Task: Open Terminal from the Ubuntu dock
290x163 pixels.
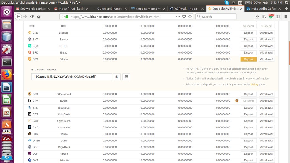Action: (7, 62)
